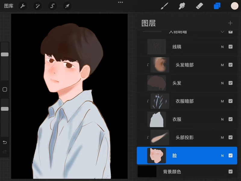Select the 衣服 layer thumbnail
Screen dimensions: 241x181
coord(157,119)
